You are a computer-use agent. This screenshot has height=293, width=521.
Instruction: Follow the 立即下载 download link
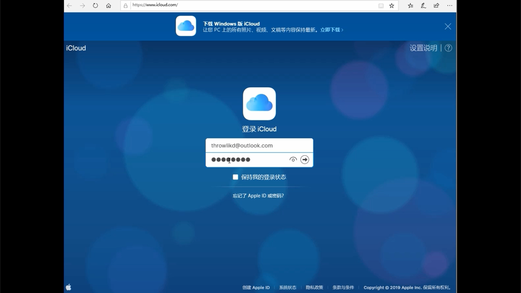[x=332, y=30]
